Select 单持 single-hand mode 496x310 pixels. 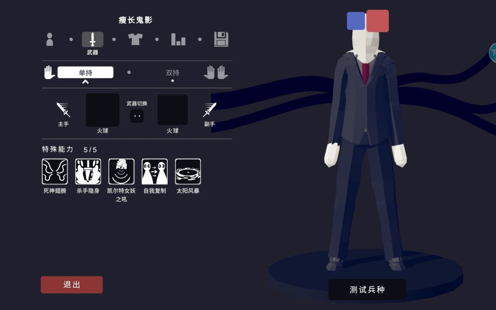coord(85,73)
